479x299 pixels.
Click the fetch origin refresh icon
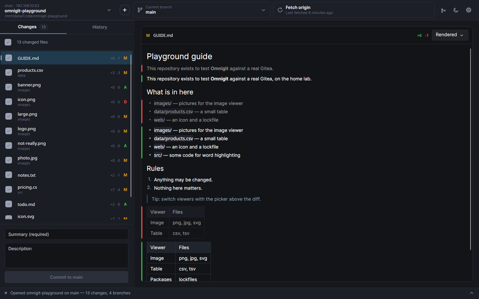[x=280, y=10]
